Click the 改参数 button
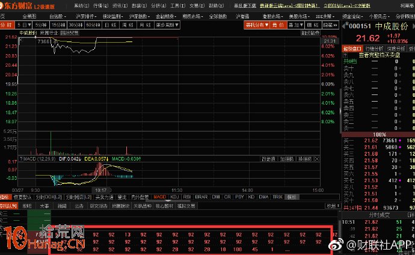415x255 pixels. (x=268, y=159)
